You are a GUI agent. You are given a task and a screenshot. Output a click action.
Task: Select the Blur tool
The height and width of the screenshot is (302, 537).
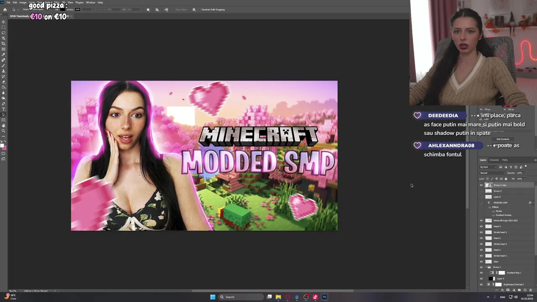coord(3,93)
